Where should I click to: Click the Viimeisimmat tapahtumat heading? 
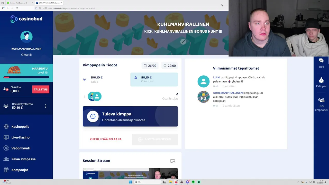point(236,68)
